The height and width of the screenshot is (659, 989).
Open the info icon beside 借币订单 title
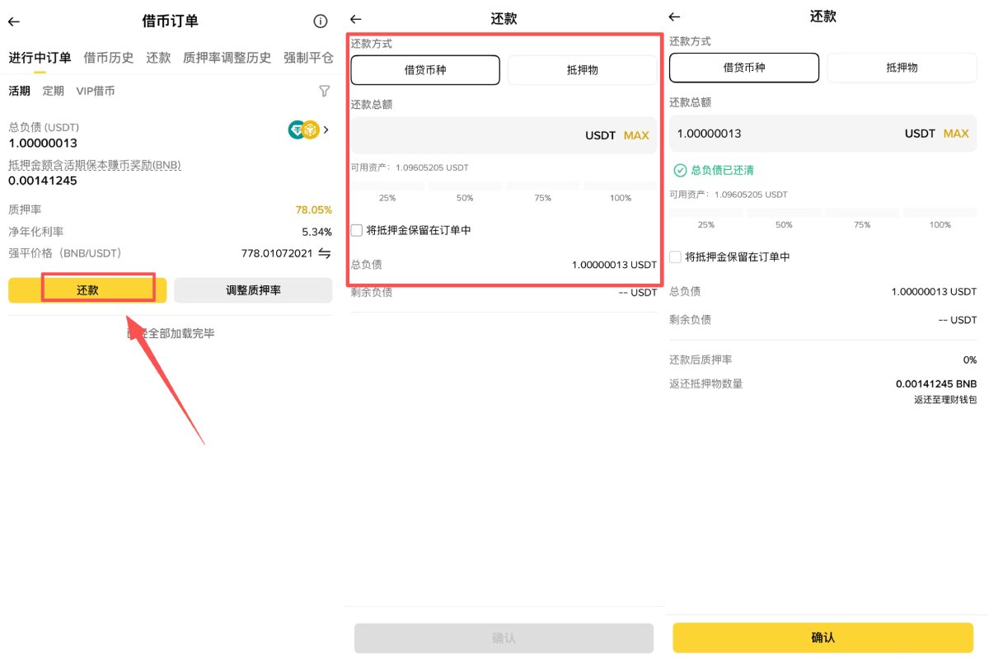[x=320, y=21]
